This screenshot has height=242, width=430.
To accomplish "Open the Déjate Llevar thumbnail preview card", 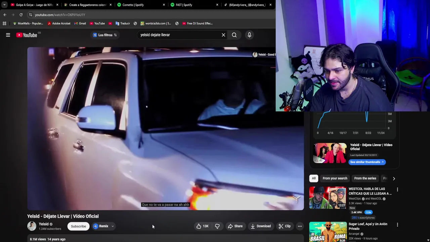I will [x=330, y=153].
